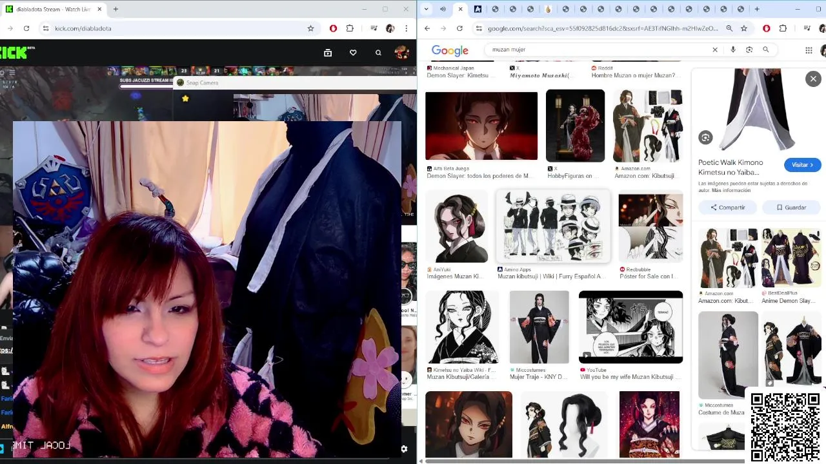
Task: Click red Opera extension icon in Kick window
Action: [333, 28]
